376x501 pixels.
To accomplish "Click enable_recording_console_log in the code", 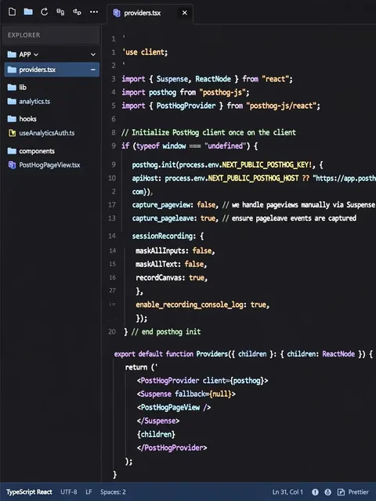I will click(x=190, y=305).
